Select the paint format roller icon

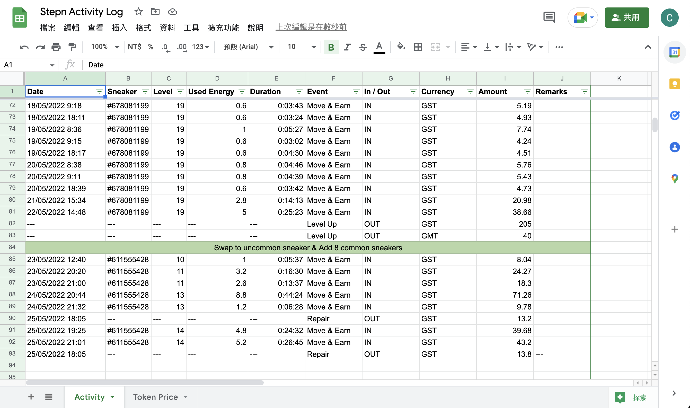[72, 47]
